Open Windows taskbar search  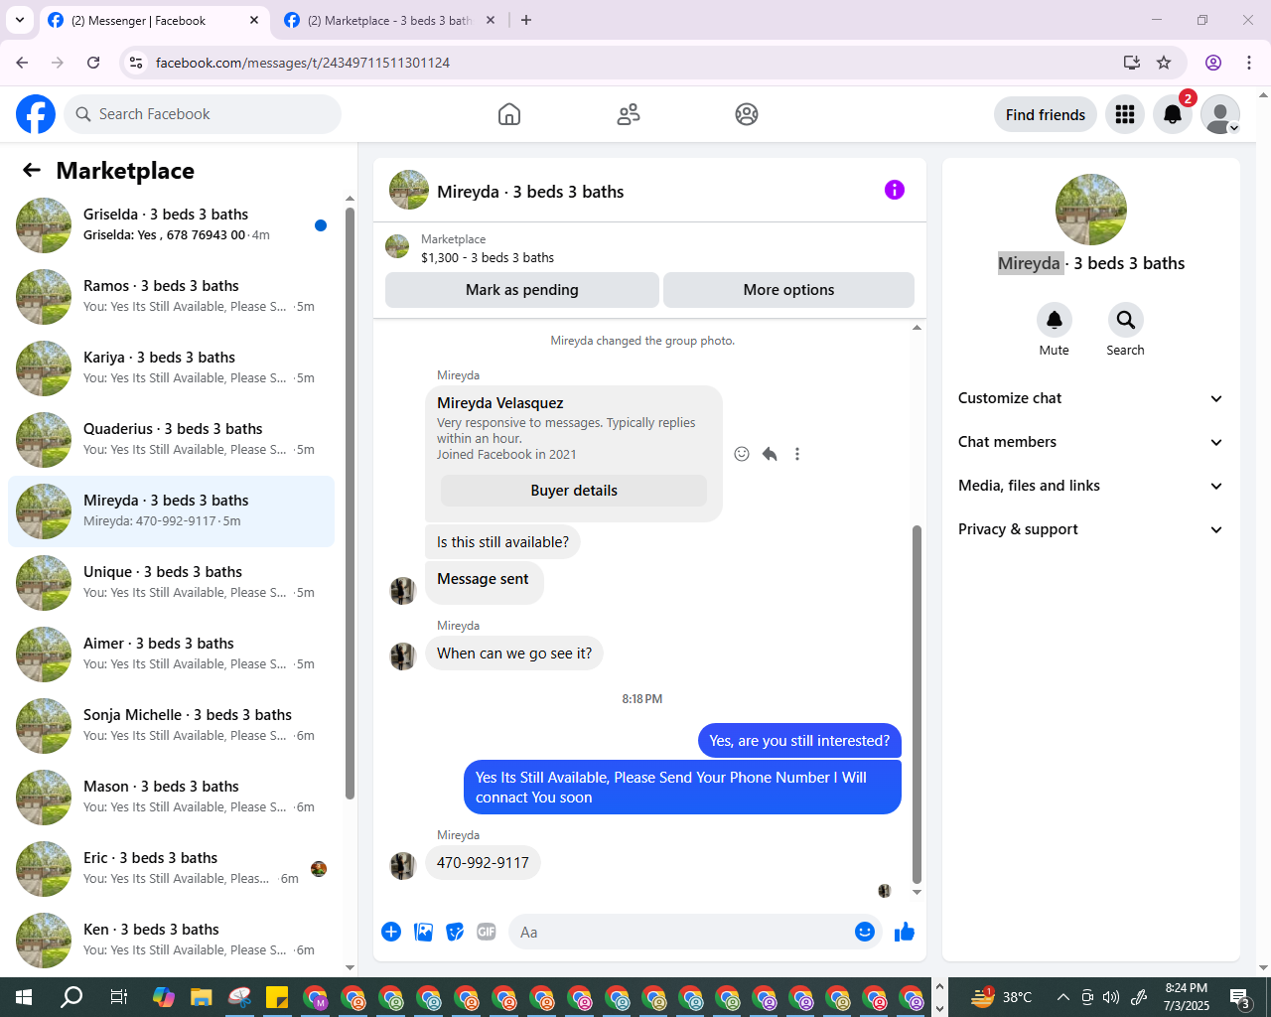click(71, 997)
